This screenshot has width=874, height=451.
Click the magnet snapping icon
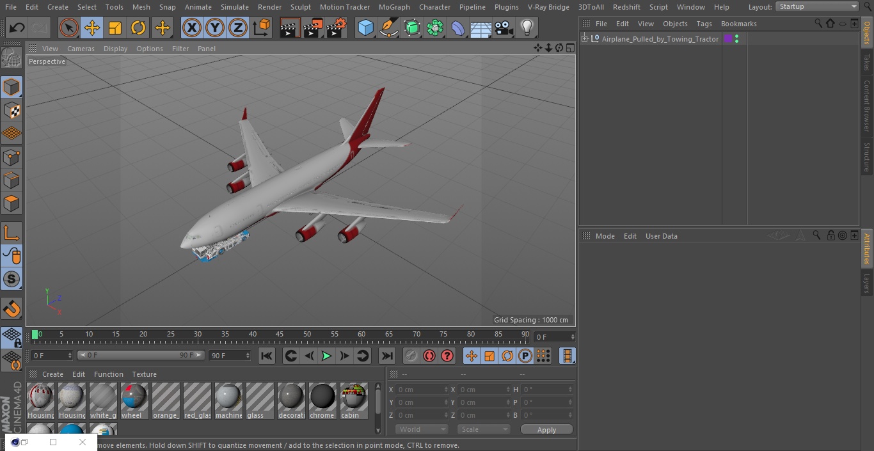(12, 309)
